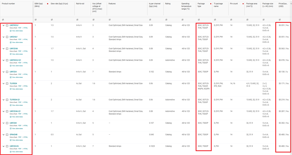292x155 pixels.
Task: Open the filter icon under TI package name column
Action: [215, 20]
